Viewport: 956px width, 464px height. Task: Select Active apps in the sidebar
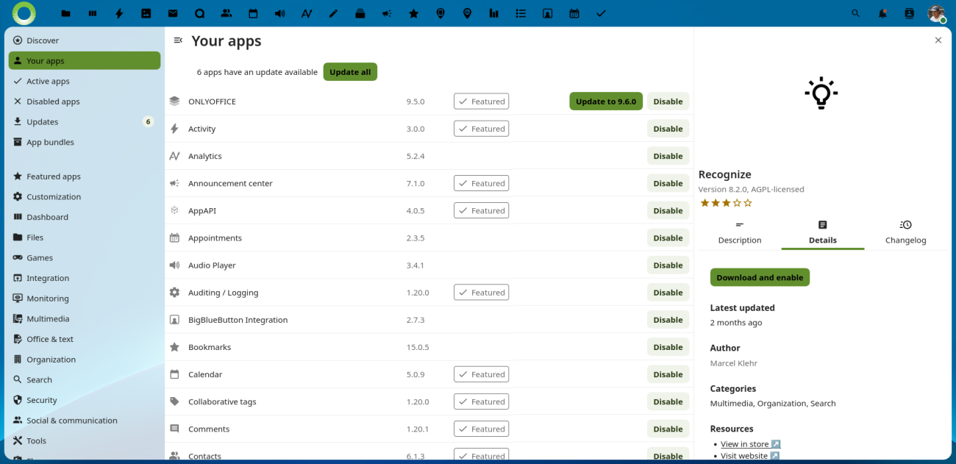click(85, 81)
